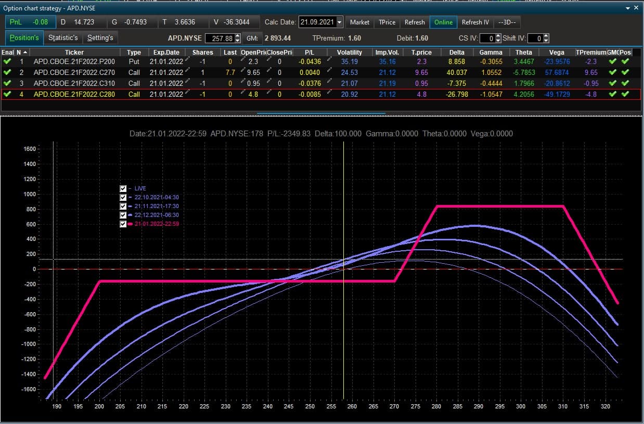This screenshot has height=424, width=644.
Task: Open the Calc Date dropdown
Action: [340, 22]
